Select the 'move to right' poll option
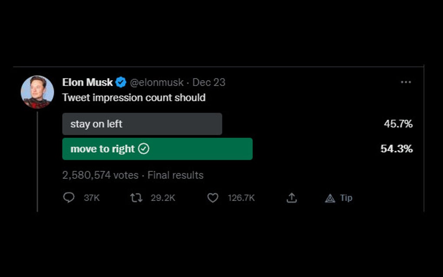The image size is (443, 277). 102,149
